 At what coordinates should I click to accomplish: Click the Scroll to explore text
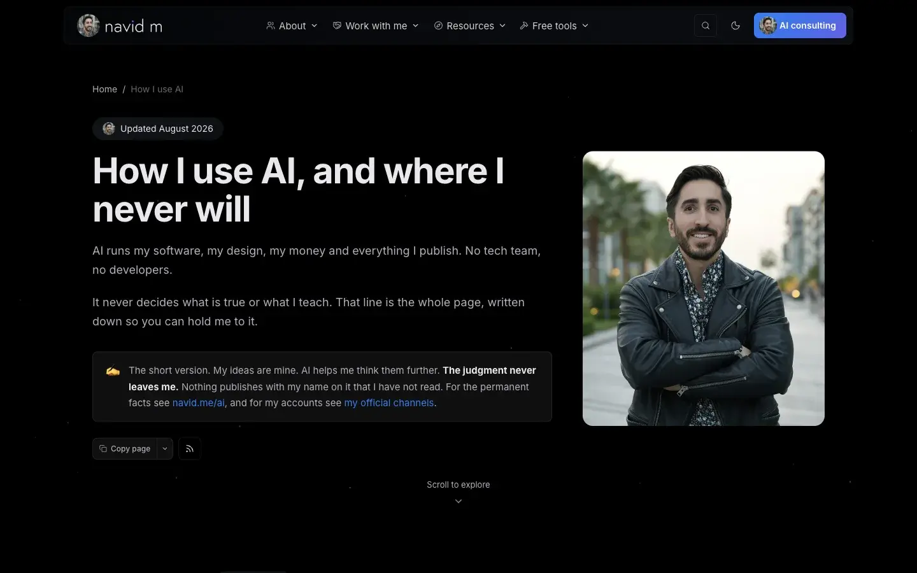point(458,485)
